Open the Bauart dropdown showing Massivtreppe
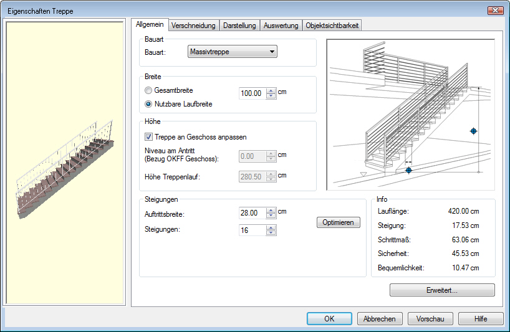Screen dimensions: 510x332 coord(232,52)
